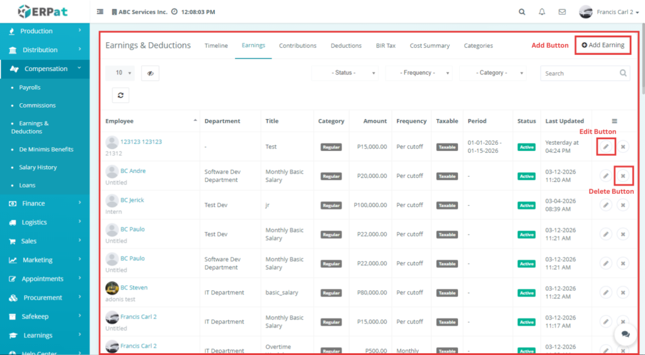Open the mail envelope icon
The image size is (645, 355).
pyautogui.click(x=562, y=12)
